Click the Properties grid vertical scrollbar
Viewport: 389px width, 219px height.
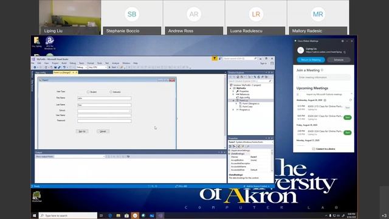click(x=272, y=160)
